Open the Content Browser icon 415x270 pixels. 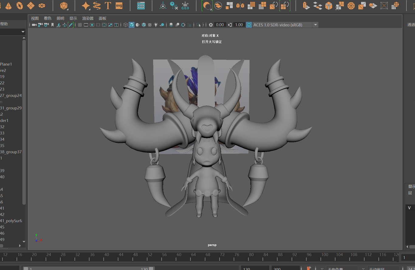point(141,5)
